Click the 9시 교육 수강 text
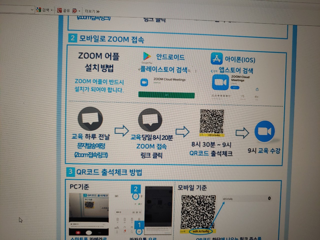The height and width of the screenshot is (240, 320). coord(264,151)
